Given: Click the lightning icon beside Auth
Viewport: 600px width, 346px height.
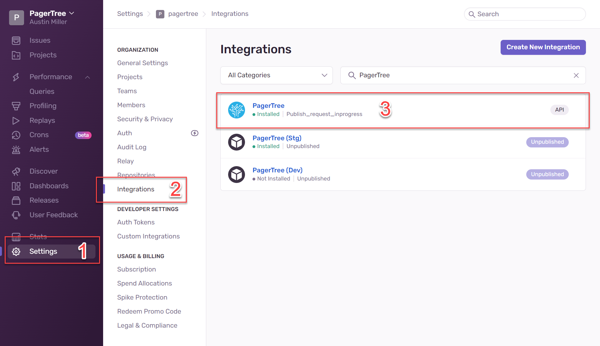Looking at the screenshot, I should tap(194, 133).
